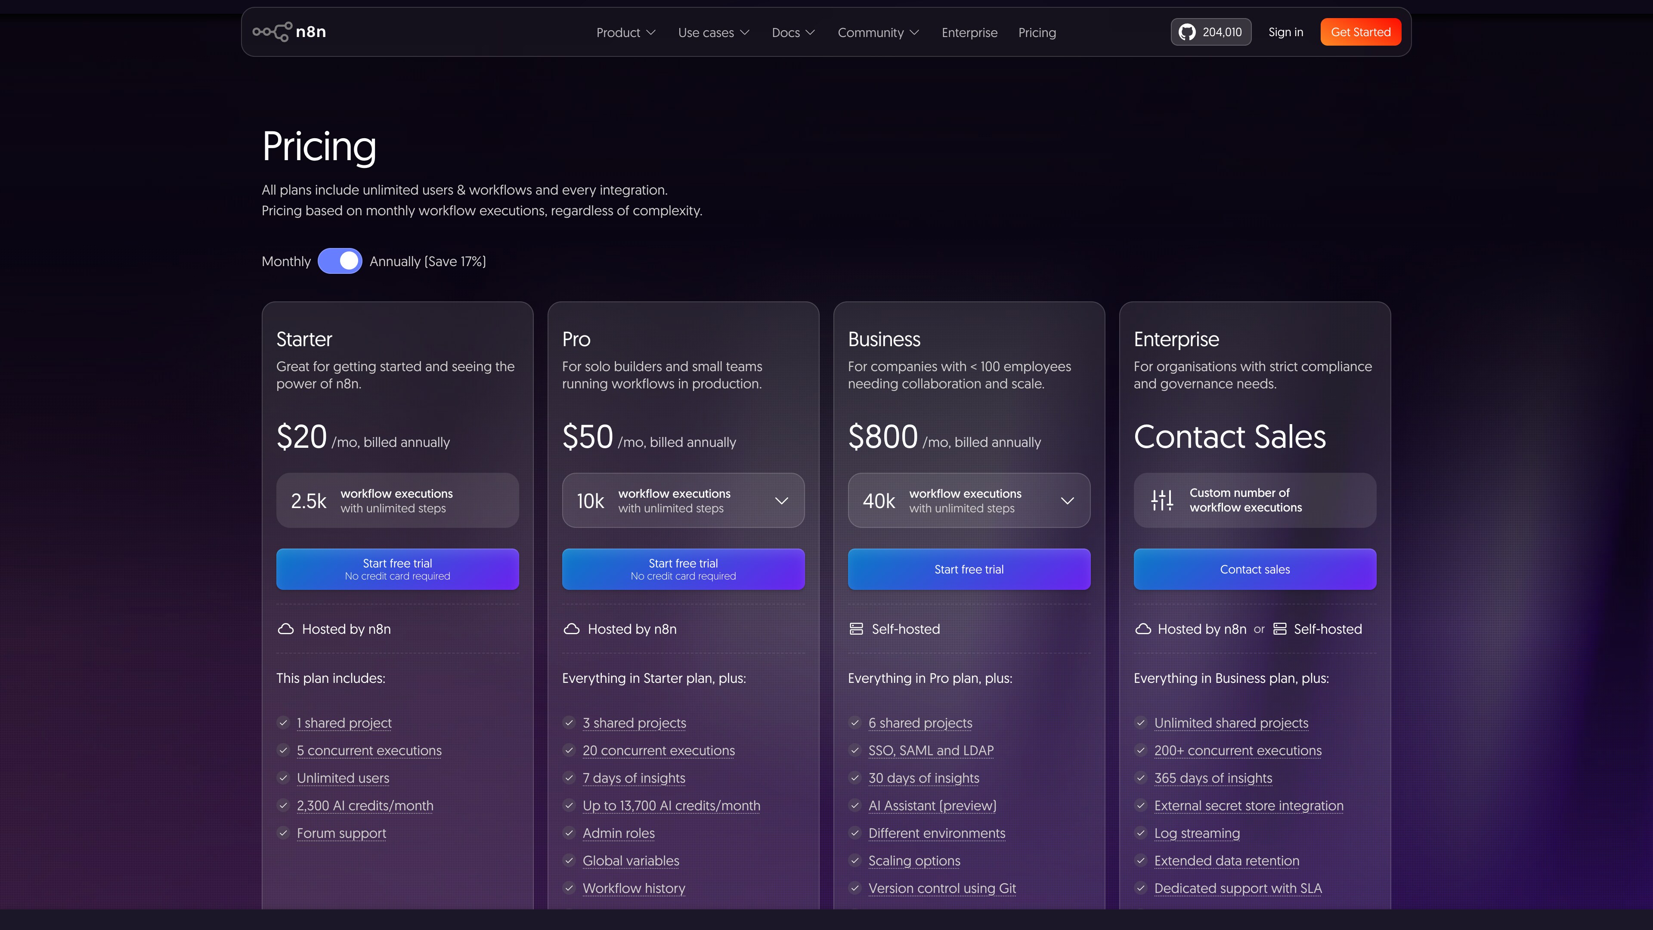Expand the Docs menu
This screenshot has width=1653, height=930.
[793, 32]
